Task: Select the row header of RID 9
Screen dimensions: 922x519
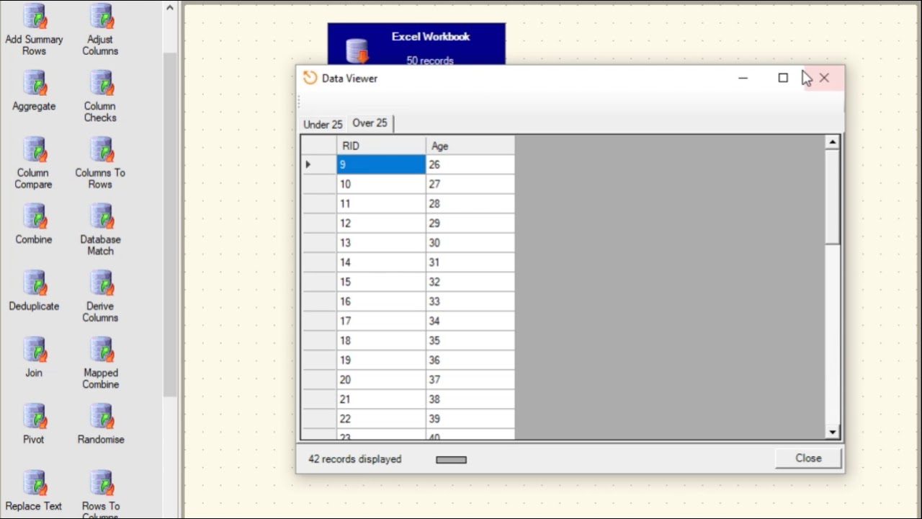Action: 319,164
